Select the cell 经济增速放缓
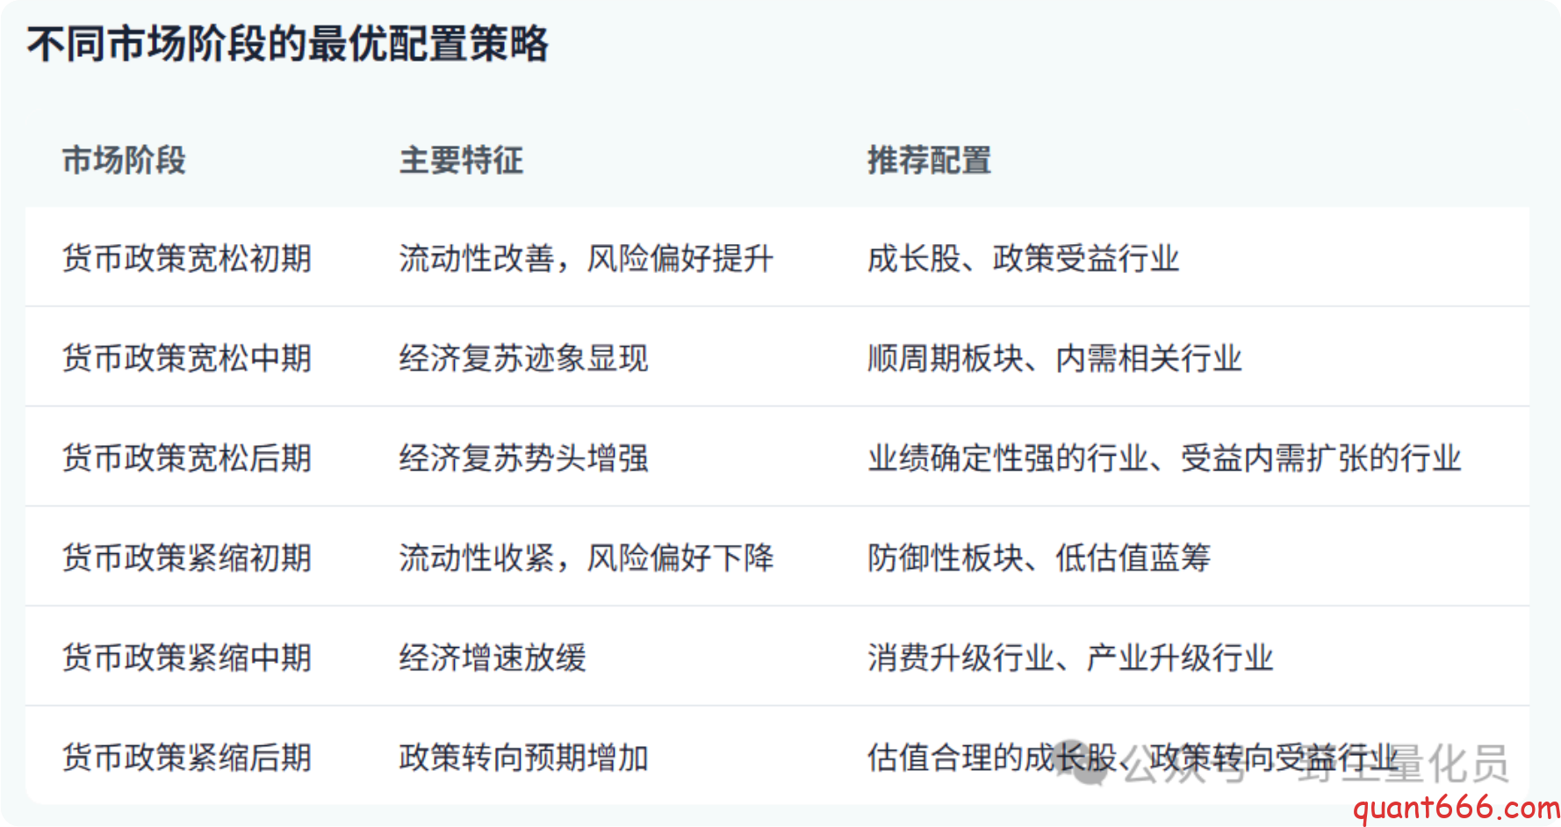Viewport: 1561px width, 827px height. pyautogui.click(x=493, y=658)
